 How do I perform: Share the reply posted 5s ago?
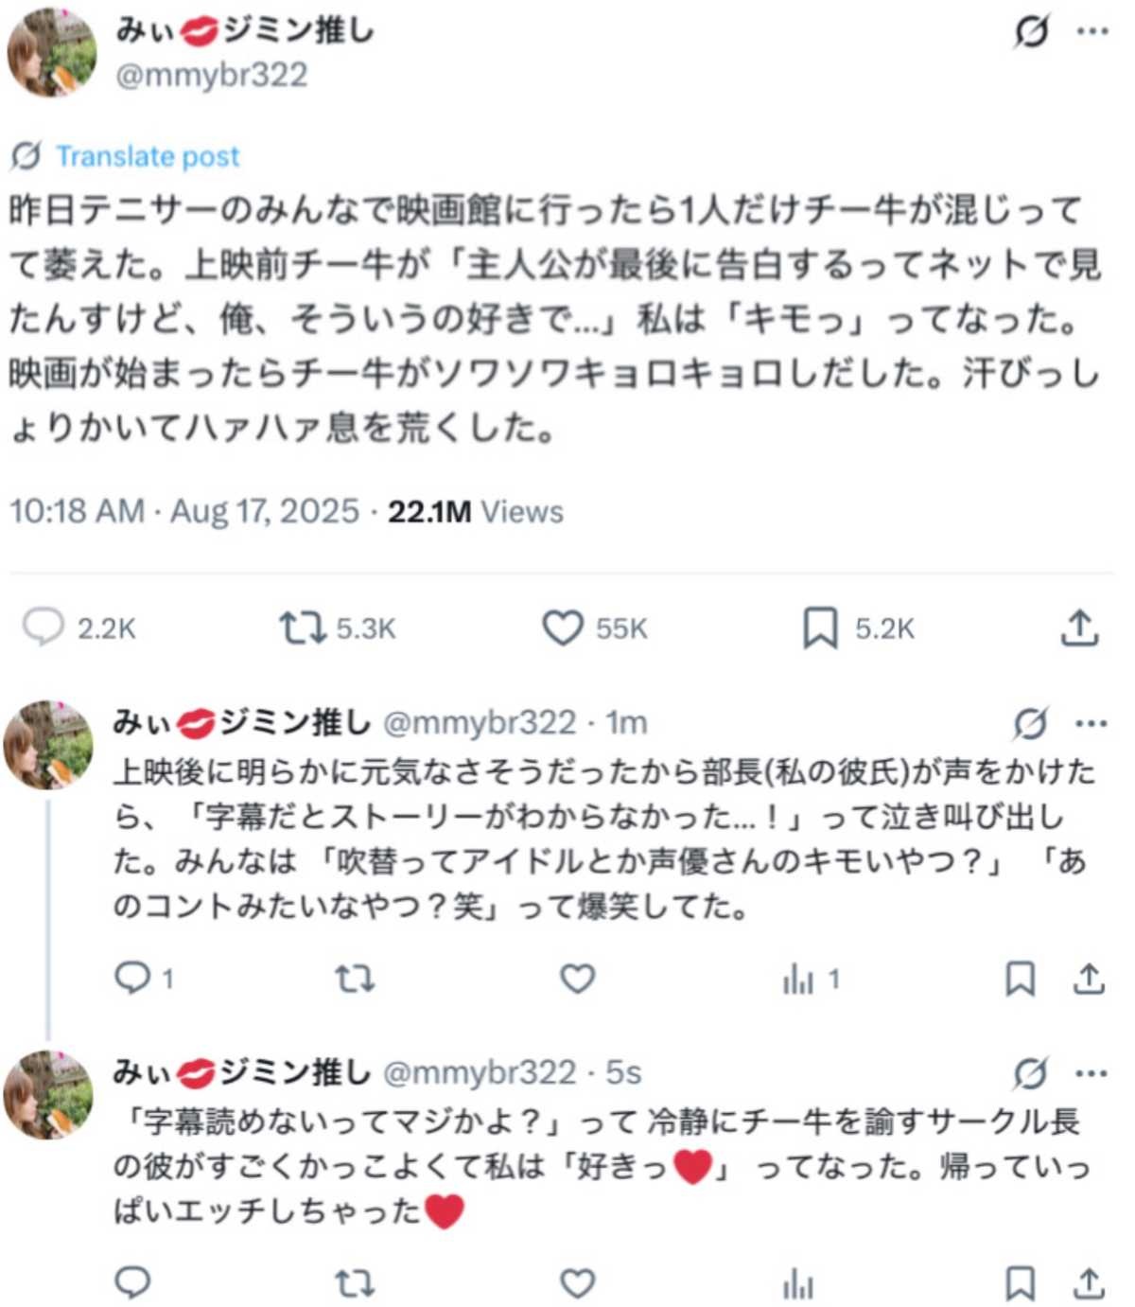coord(1089,1283)
